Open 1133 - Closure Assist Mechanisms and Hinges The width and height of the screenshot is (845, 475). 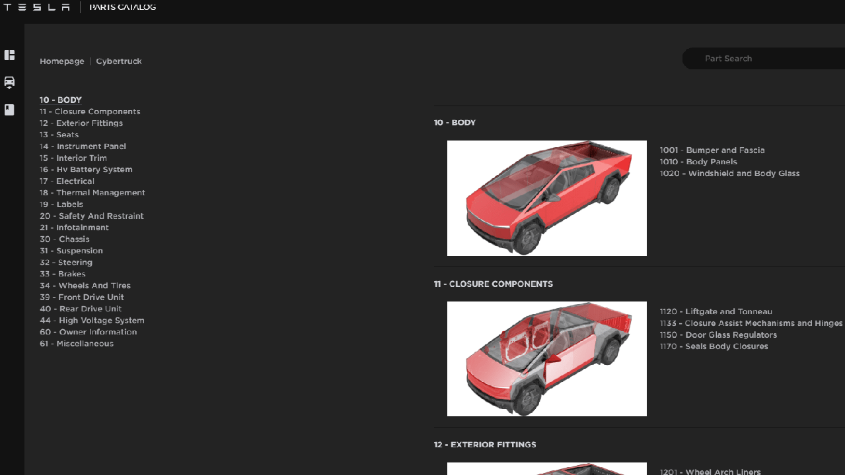point(751,323)
